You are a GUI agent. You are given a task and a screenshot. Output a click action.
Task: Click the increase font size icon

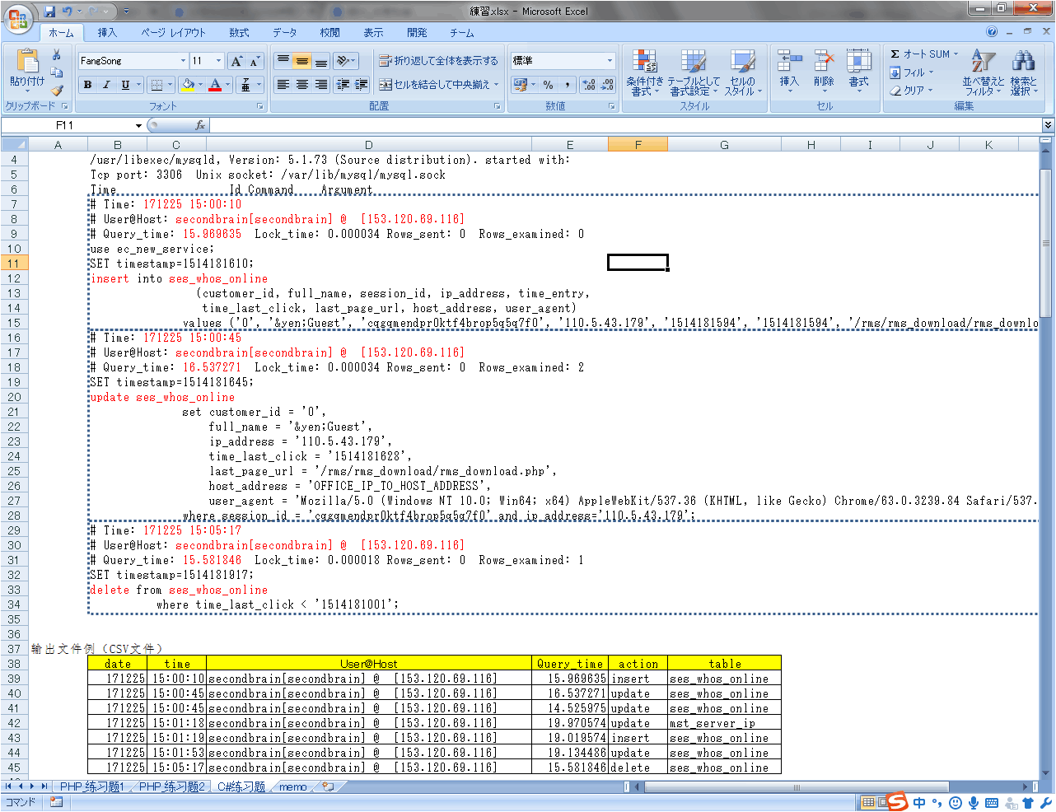click(236, 61)
